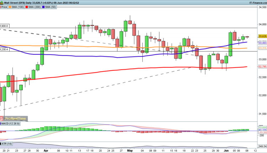Click the ProRealTime logo watermark
Image resolution: width=267 pixels, height=153 pixels.
coord(14,118)
